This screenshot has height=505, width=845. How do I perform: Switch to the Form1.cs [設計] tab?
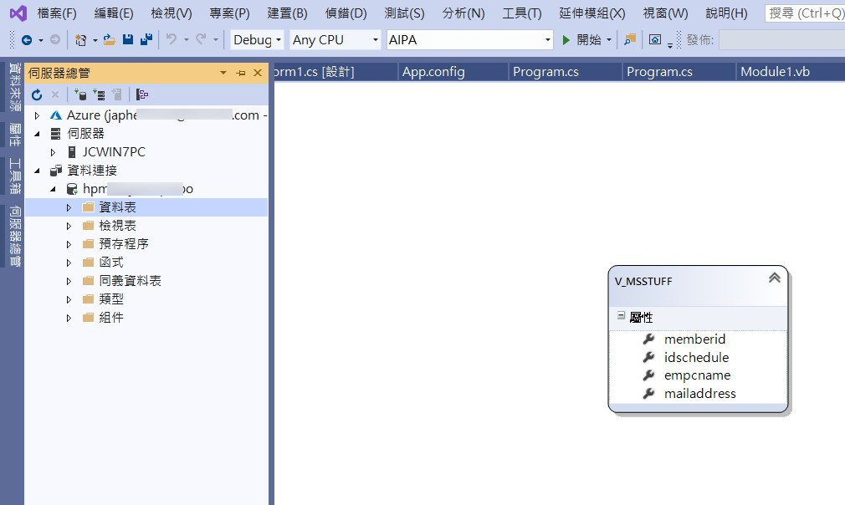(335, 72)
